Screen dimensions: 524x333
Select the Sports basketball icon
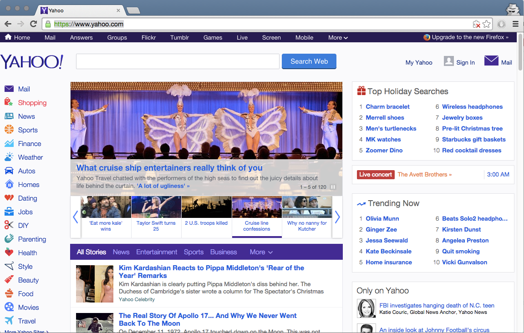[9, 130]
